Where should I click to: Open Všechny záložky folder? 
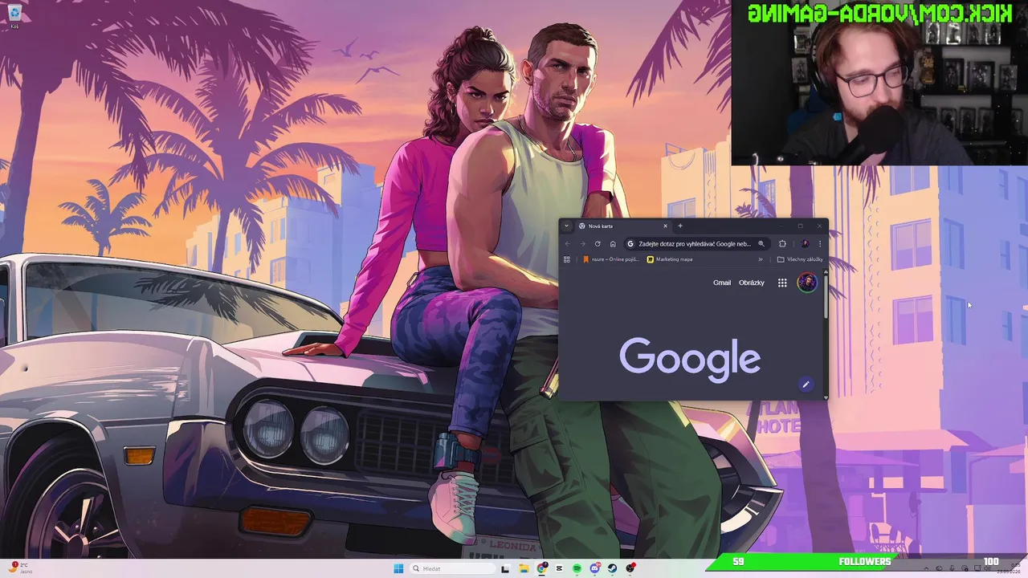pos(800,259)
